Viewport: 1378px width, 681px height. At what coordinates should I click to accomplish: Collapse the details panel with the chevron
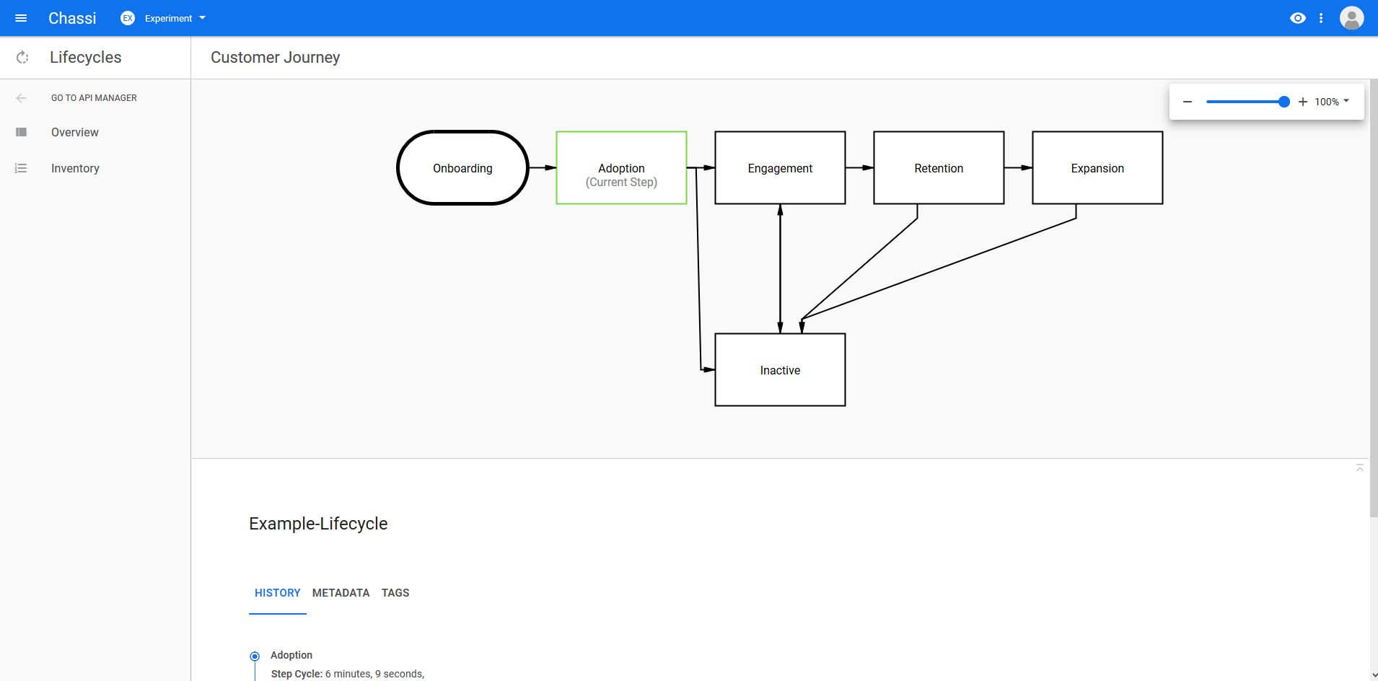[1359, 468]
